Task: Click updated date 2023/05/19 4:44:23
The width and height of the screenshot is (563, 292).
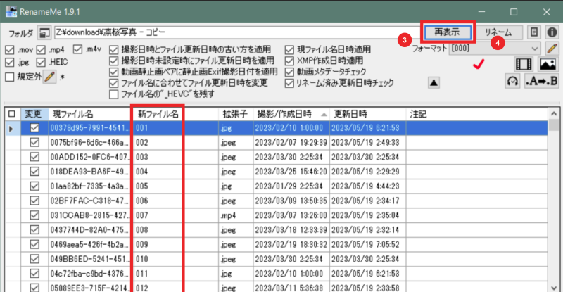Action: 367,186
